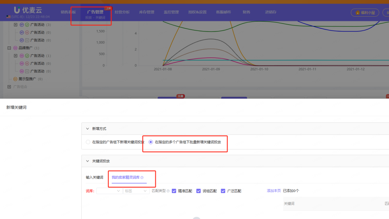Click green check icon on 广告活动 (1) row

coord(27,56)
